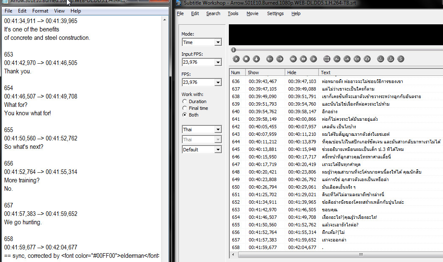
Task: Open the Search menu
Action: coord(213,13)
